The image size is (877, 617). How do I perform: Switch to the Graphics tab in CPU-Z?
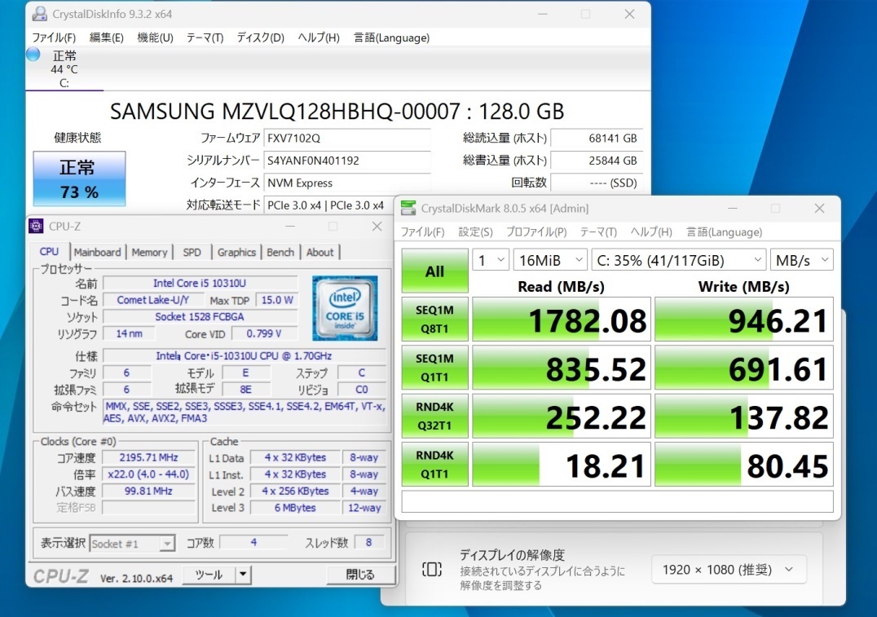(236, 253)
